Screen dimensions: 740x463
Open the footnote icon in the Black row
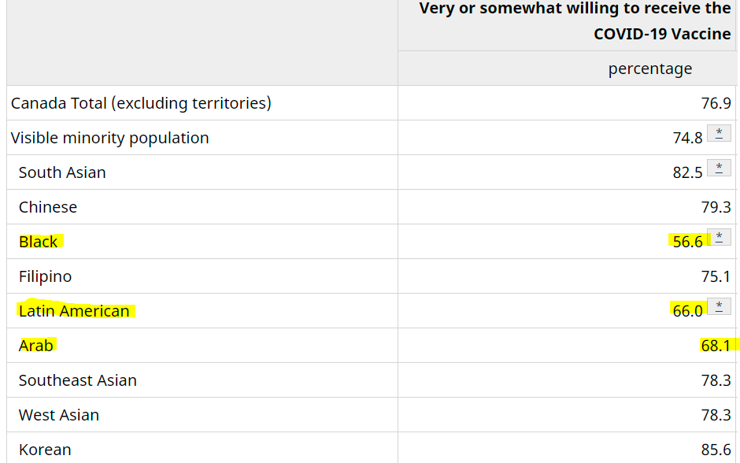(x=719, y=237)
